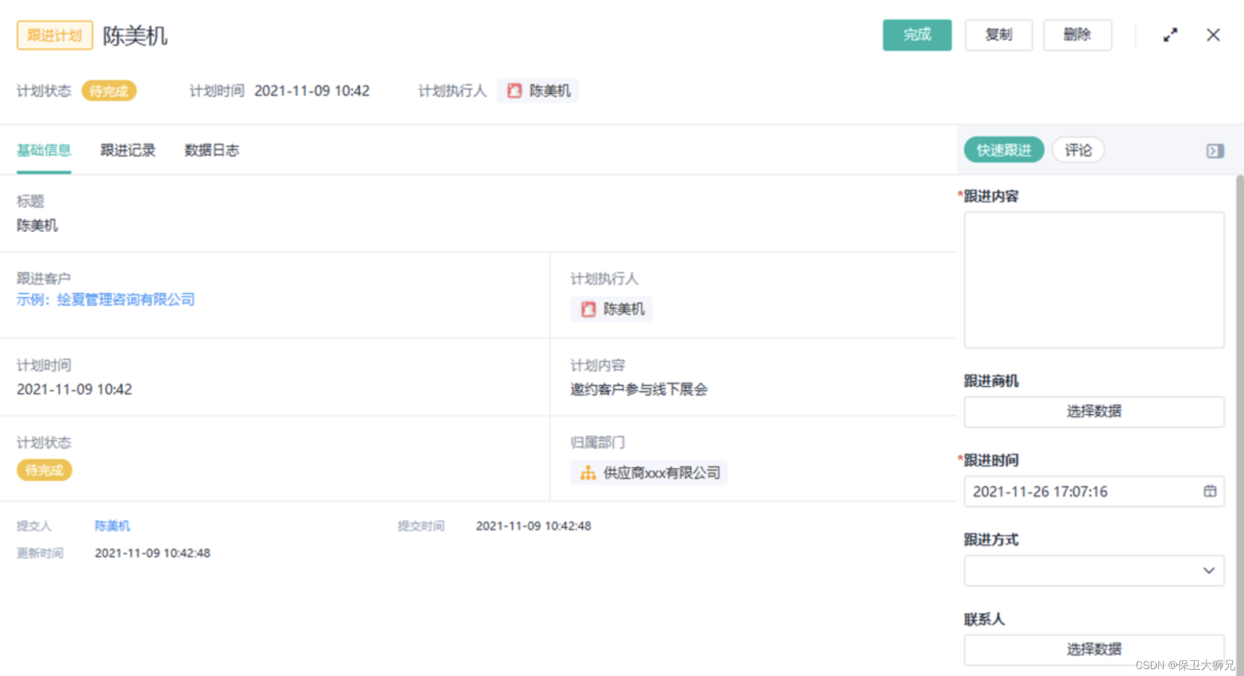Click avatar icon in 计划执行人 field below

coord(588,309)
